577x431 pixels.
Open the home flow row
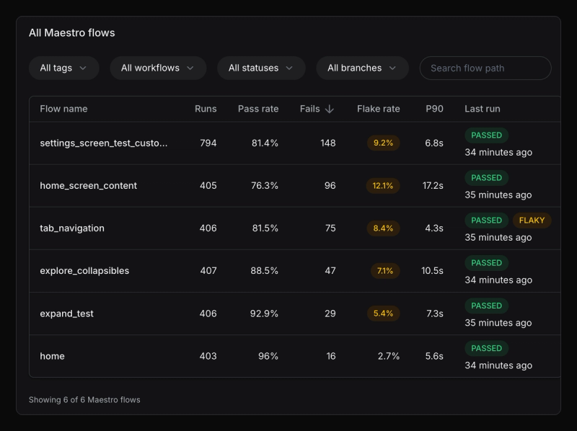pyautogui.click(x=295, y=356)
